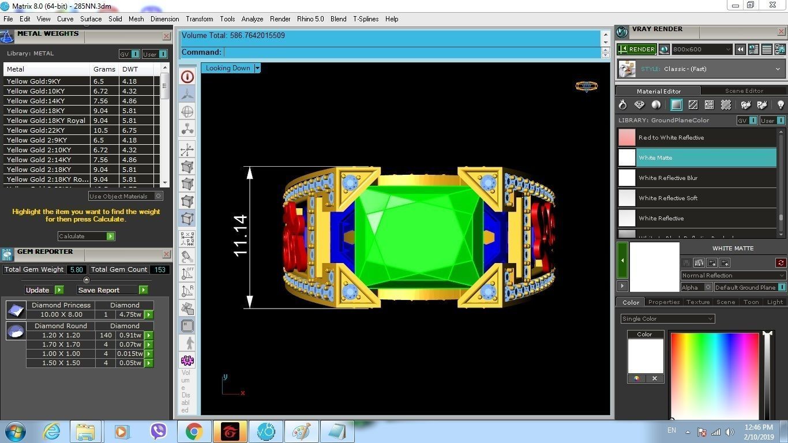This screenshot has width=788, height=443.
Task: Select the gem materials diamond icon
Action: [639, 105]
